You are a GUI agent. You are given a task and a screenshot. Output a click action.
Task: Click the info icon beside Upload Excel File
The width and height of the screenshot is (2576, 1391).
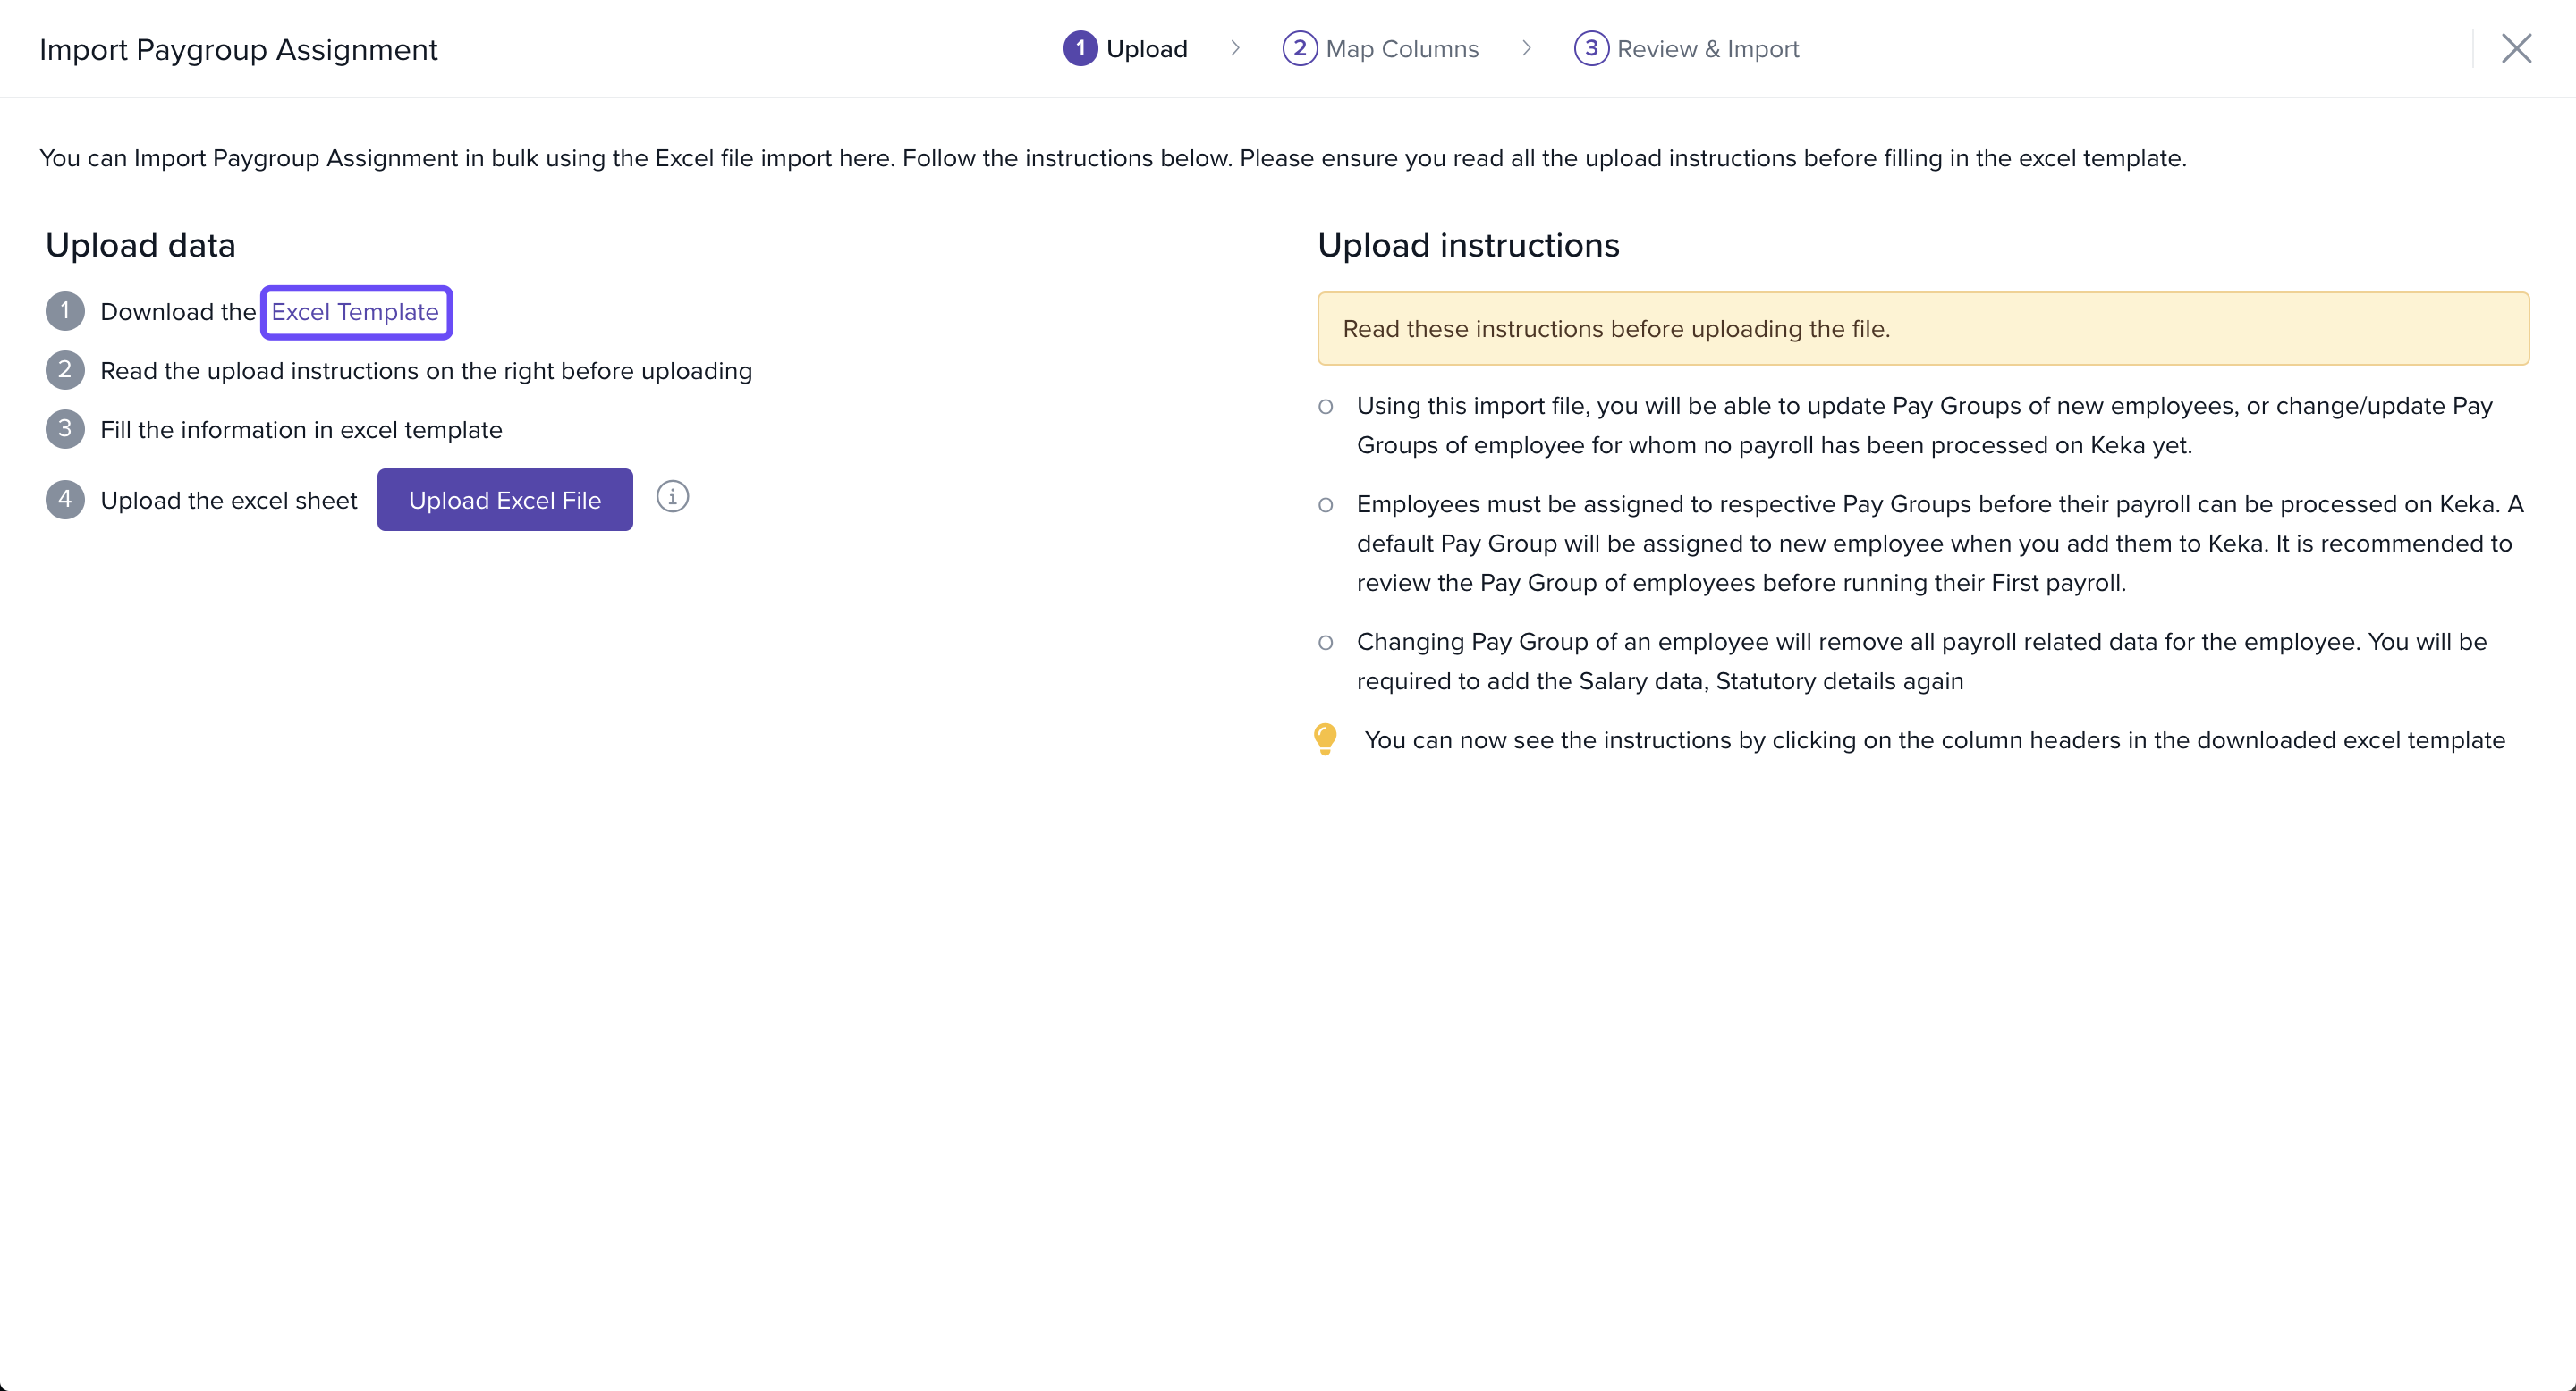click(672, 497)
